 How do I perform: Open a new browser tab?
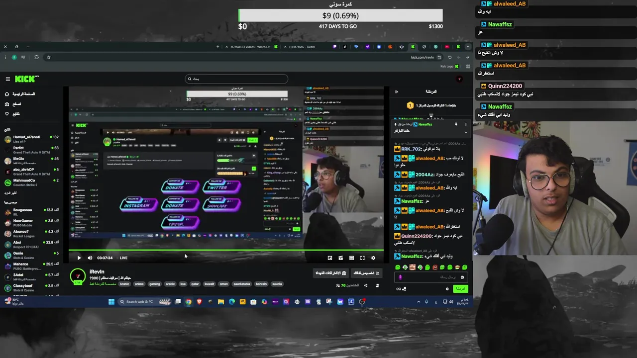(217, 47)
